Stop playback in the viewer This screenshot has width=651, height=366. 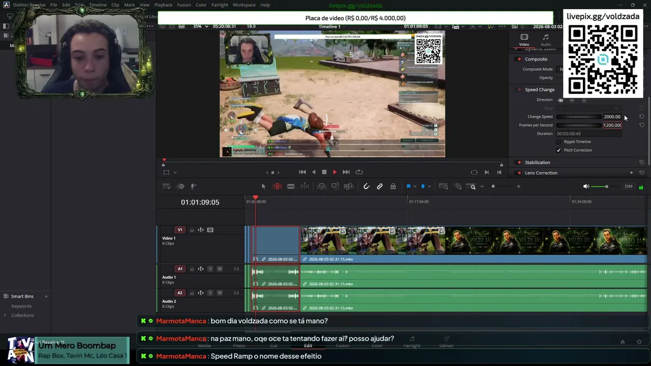pos(324,172)
